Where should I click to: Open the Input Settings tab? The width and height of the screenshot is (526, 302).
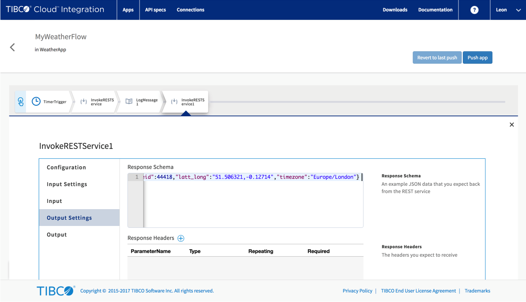pyautogui.click(x=67, y=184)
